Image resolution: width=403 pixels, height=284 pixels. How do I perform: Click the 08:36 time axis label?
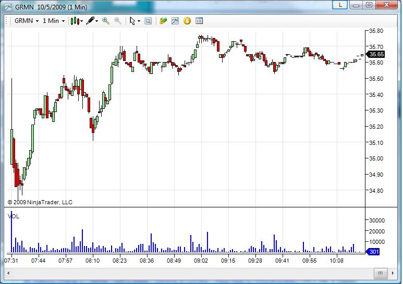coord(146,261)
